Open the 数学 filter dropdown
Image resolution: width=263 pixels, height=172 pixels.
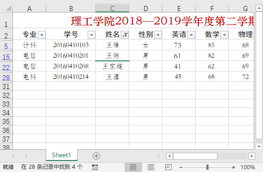[224, 35]
